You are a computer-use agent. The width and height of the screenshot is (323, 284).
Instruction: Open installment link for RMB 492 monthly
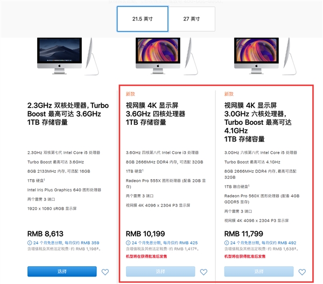263,243
